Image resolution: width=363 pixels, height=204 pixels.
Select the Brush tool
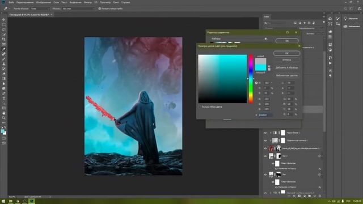pos(4,59)
